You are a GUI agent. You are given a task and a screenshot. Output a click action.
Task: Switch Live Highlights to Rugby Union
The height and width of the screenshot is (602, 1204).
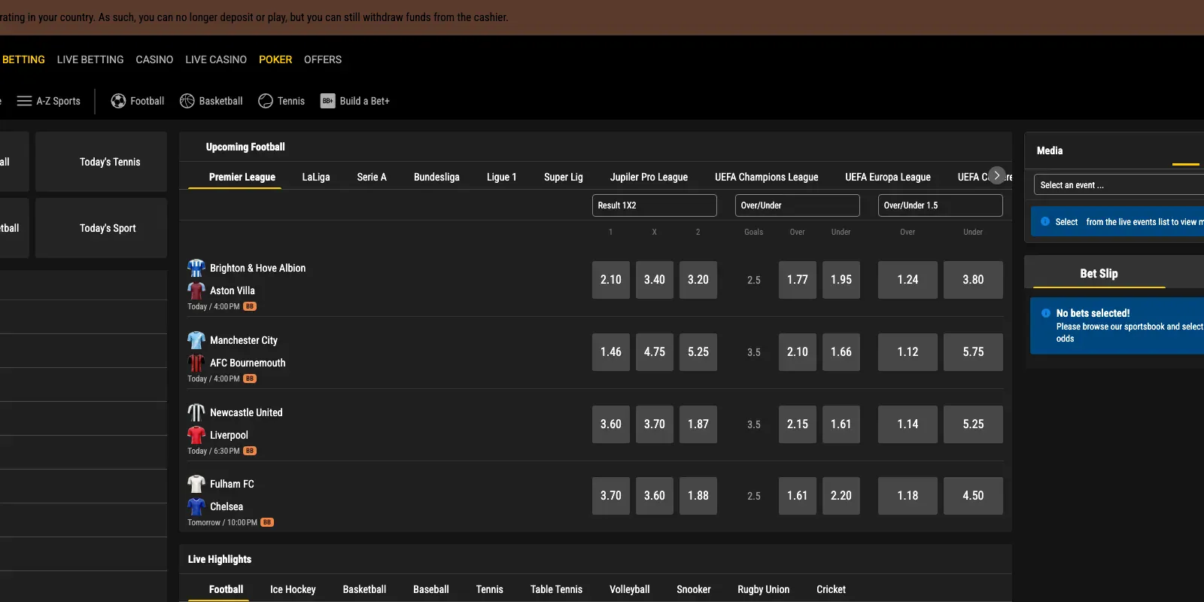764,589
